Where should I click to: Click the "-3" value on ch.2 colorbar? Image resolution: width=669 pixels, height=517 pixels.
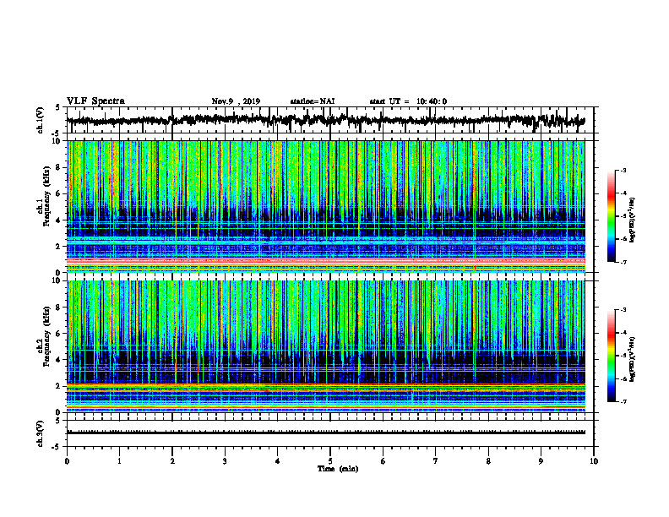point(623,310)
